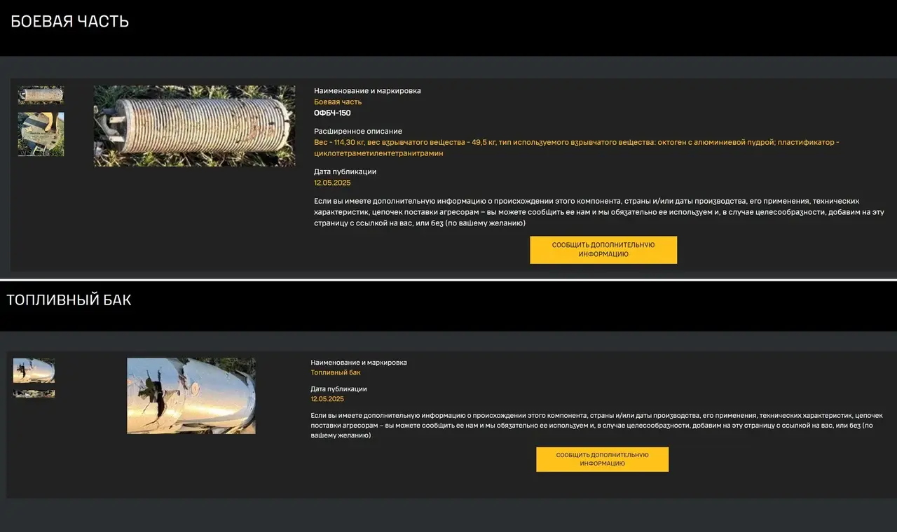Click the orange warhead weight description text
This screenshot has height=532, width=897.
coord(576,148)
